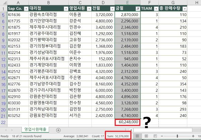Click status text 18 of 21 records found

coord(27,136)
